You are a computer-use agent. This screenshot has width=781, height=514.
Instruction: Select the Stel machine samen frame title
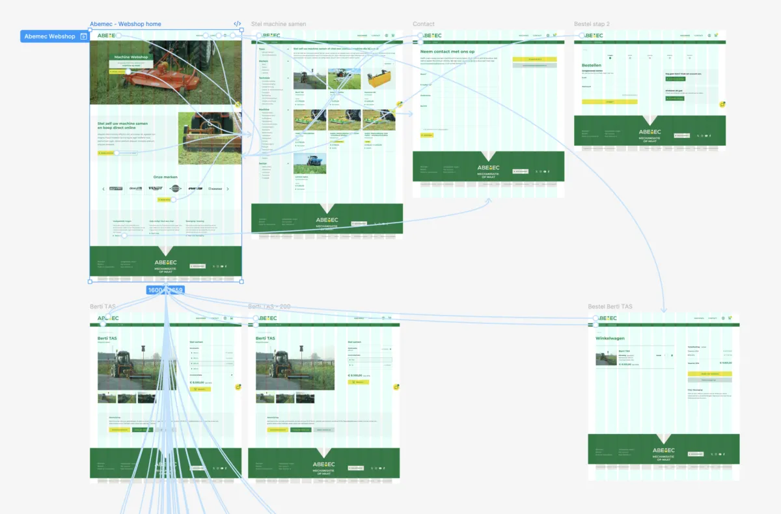[x=279, y=24]
